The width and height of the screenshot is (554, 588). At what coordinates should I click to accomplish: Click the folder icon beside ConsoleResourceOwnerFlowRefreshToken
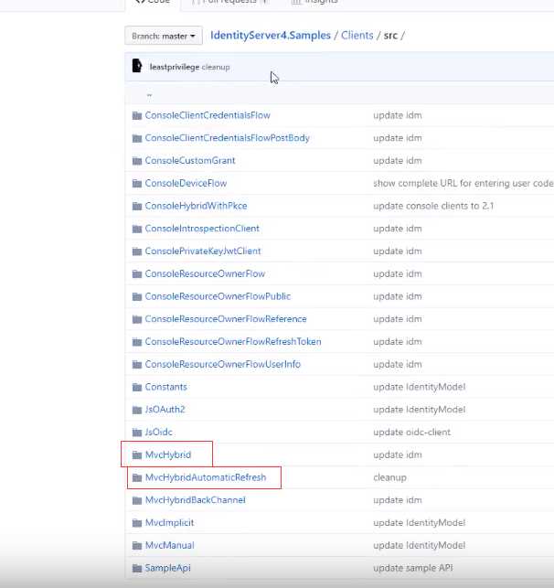coord(137,342)
